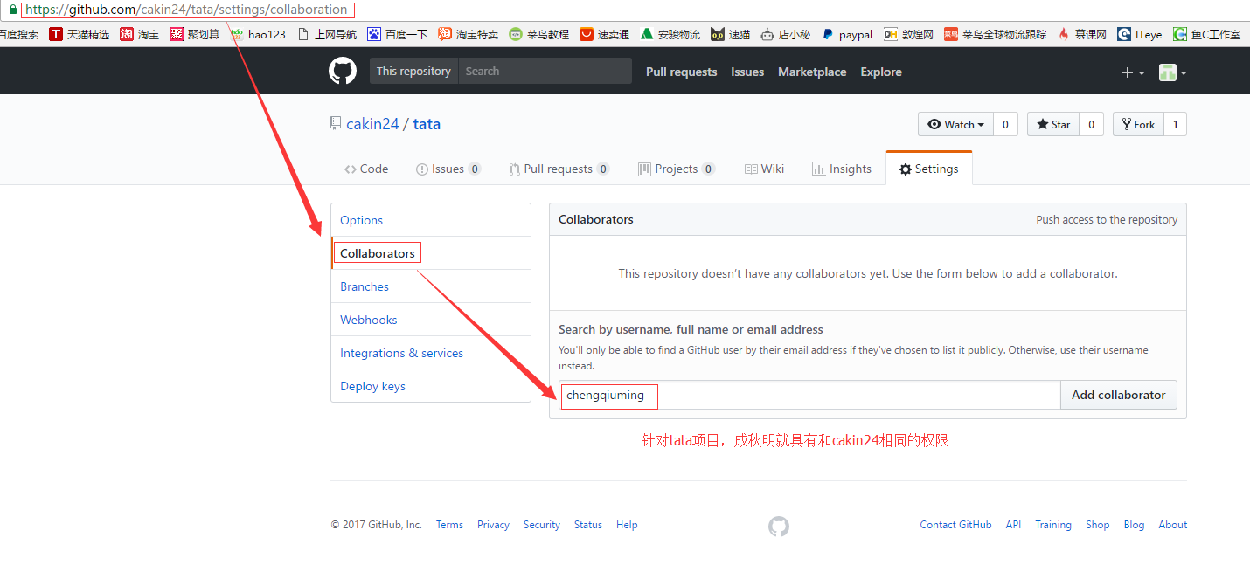Viewport: 1250px width, 579px height.
Task: Open the footer Privacy link
Action: point(493,525)
